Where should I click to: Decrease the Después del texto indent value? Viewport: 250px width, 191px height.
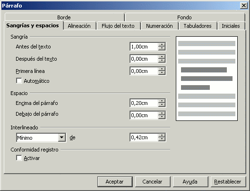pyautogui.click(x=162, y=61)
